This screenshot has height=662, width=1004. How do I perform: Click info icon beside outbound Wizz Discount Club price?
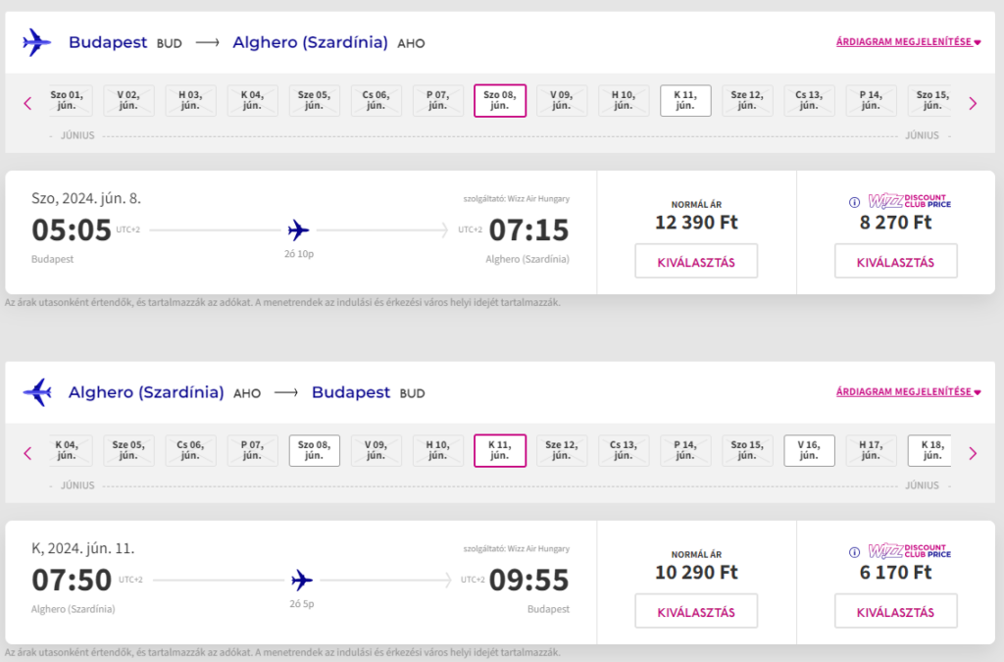tap(855, 202)
